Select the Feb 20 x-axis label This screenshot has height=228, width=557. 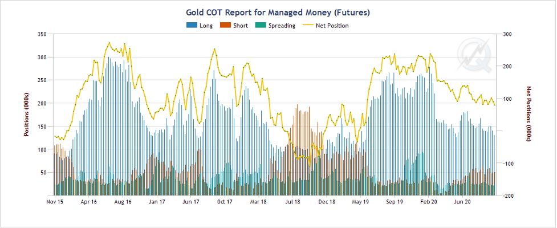(428, 201)
